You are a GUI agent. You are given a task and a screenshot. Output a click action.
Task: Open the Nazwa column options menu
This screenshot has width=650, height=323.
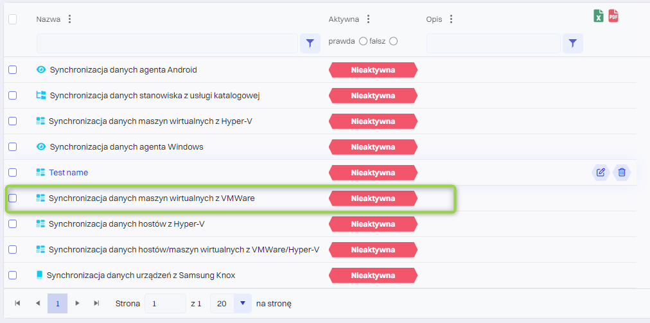point(69,19)
